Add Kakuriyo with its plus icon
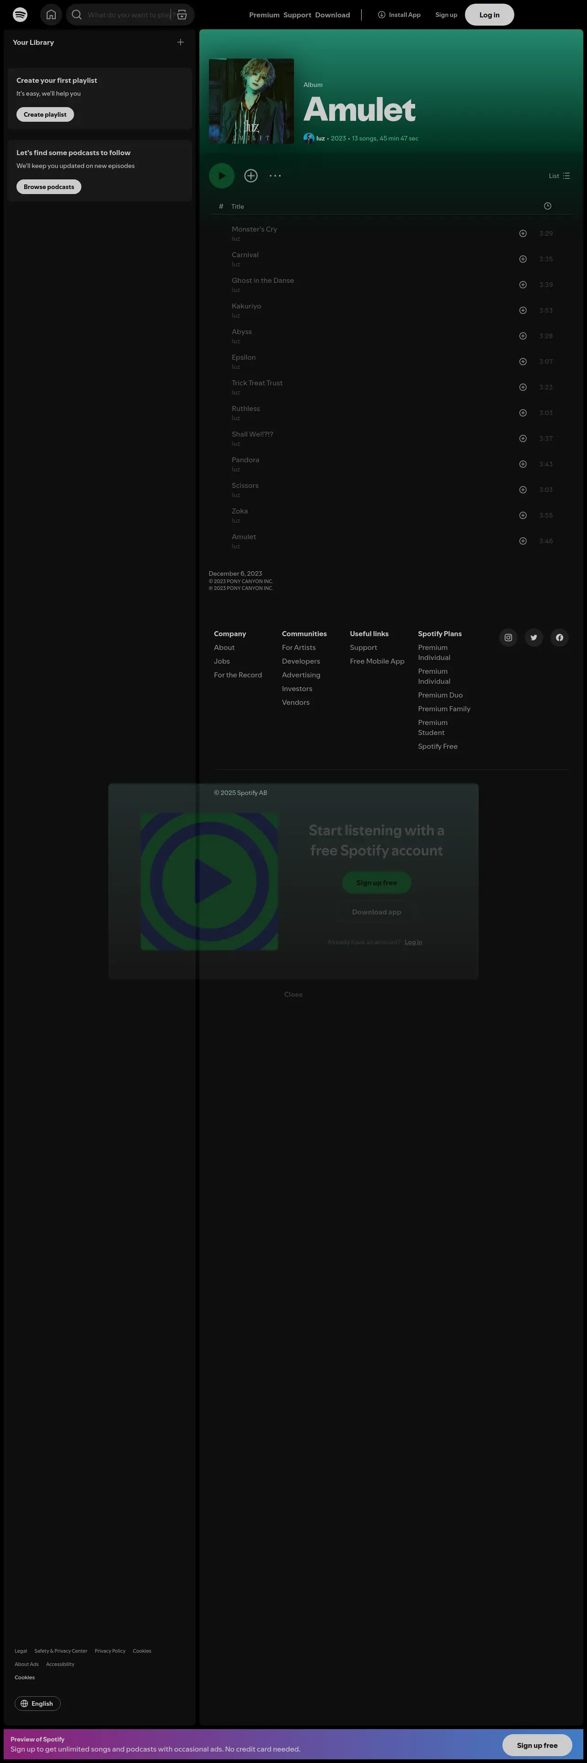587x1763 pixels. click(523, 311)
